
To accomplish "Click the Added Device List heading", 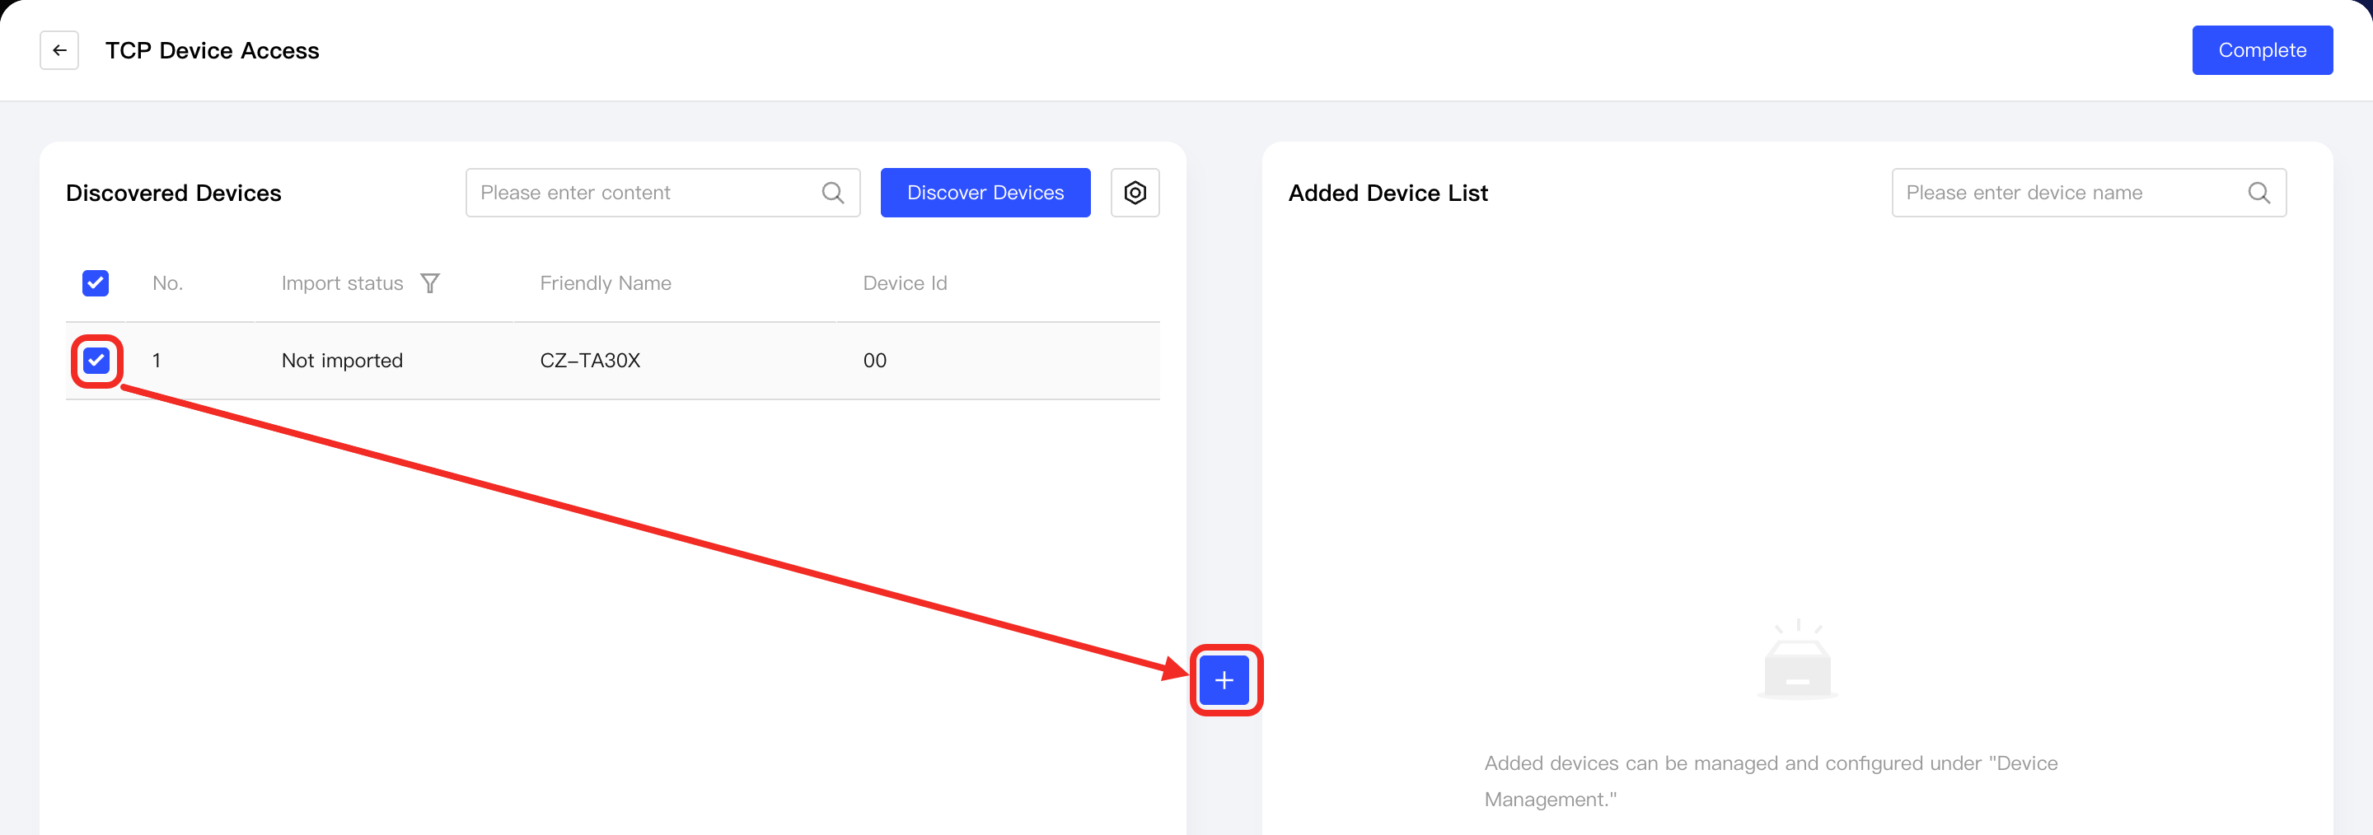I will (1388, 193).
